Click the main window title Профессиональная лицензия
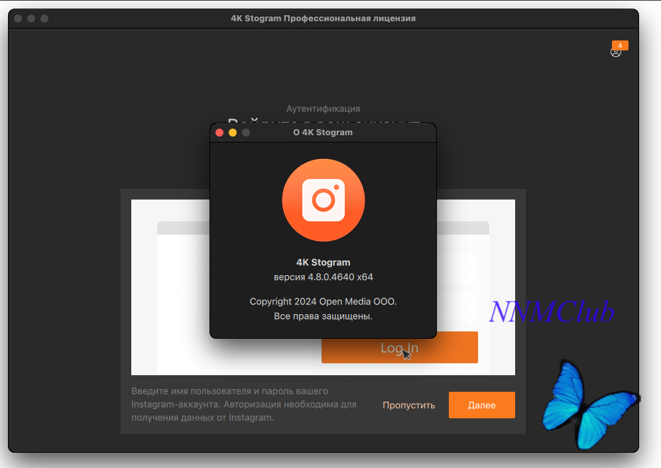661x468 pixels. coord(324,19)
